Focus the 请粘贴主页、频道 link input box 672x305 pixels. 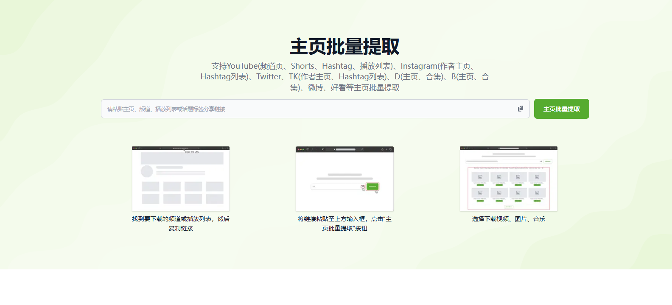point(305,109)
